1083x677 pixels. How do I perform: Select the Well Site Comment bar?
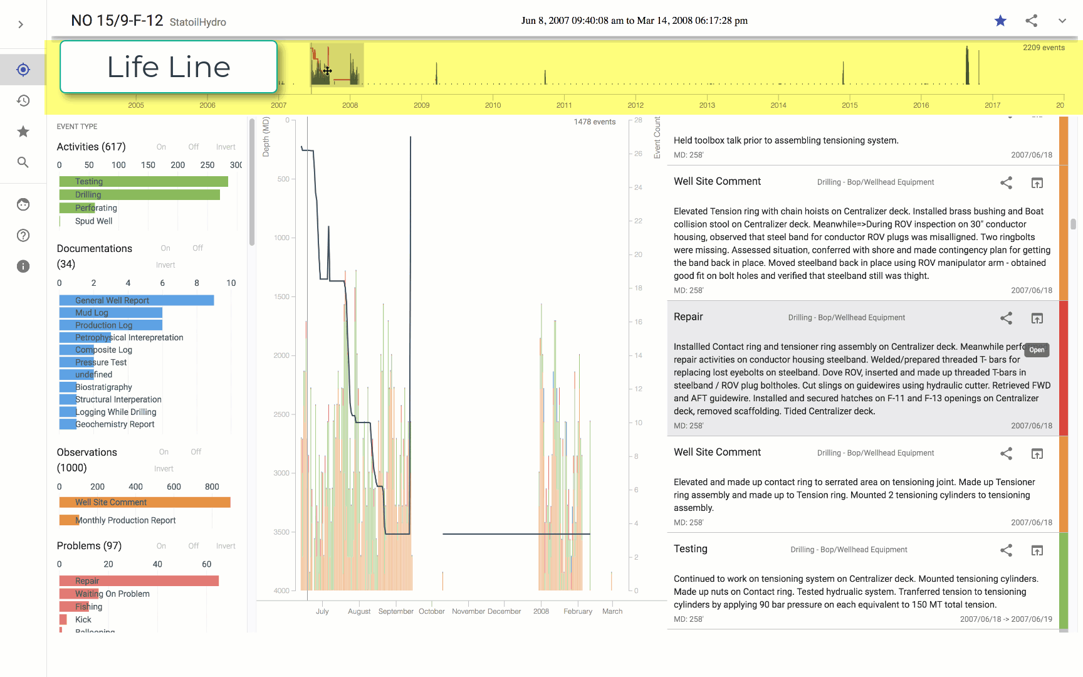point(145,502)
